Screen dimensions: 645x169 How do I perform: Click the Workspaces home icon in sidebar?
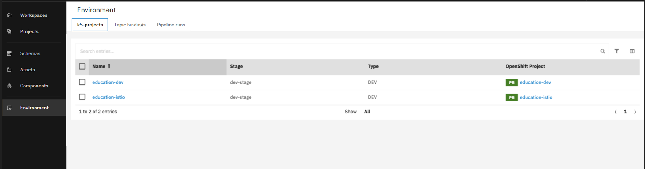pyautogui.click(x=10, y=15)
